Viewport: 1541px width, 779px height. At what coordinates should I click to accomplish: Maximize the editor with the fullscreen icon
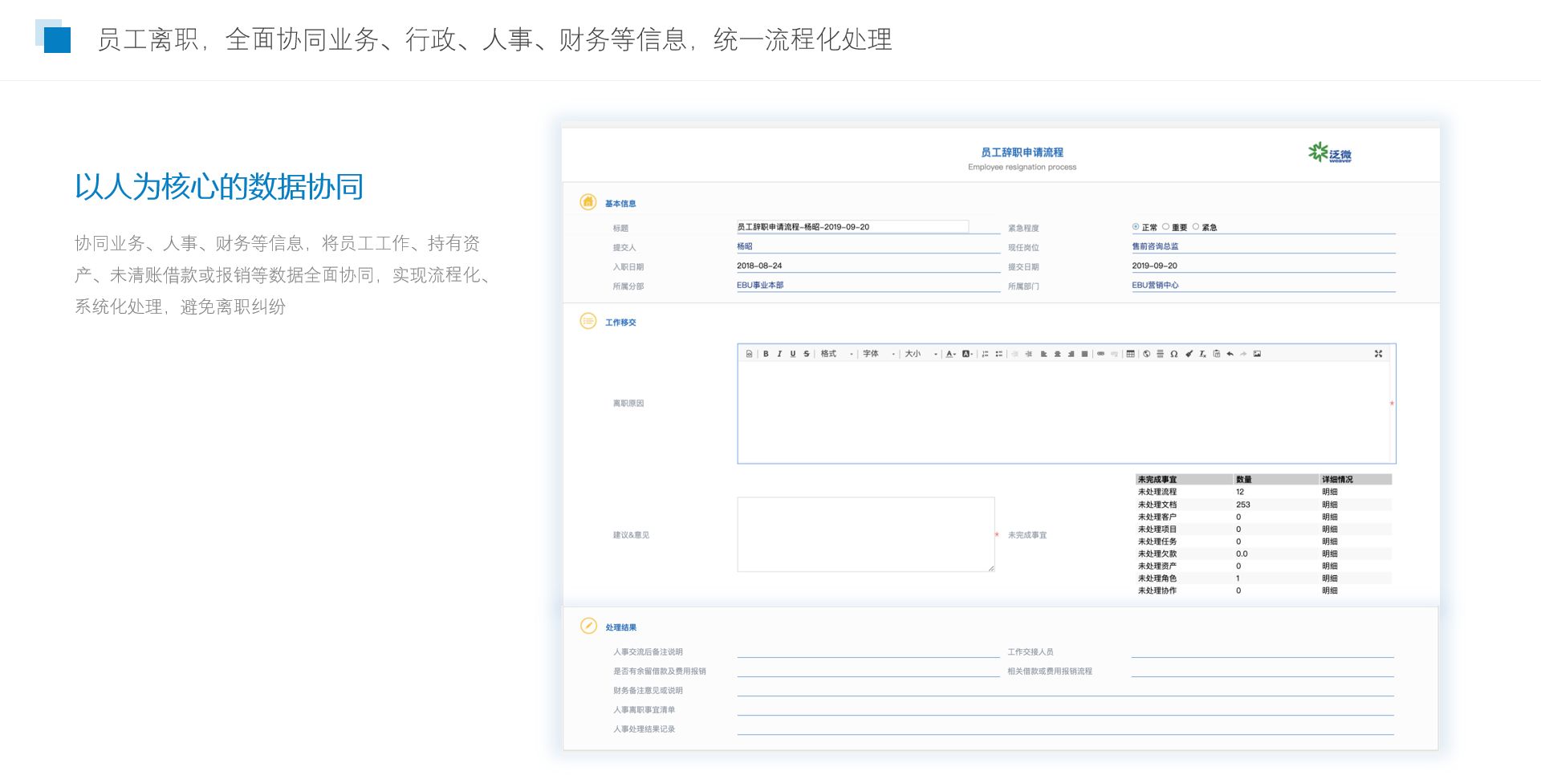coord(1378,354)
